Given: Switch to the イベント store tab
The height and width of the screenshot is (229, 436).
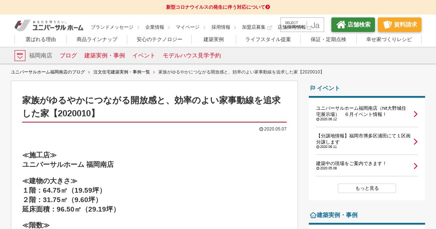Looking at the screenshot, I should pyautogui.click(x=144, y=56).
